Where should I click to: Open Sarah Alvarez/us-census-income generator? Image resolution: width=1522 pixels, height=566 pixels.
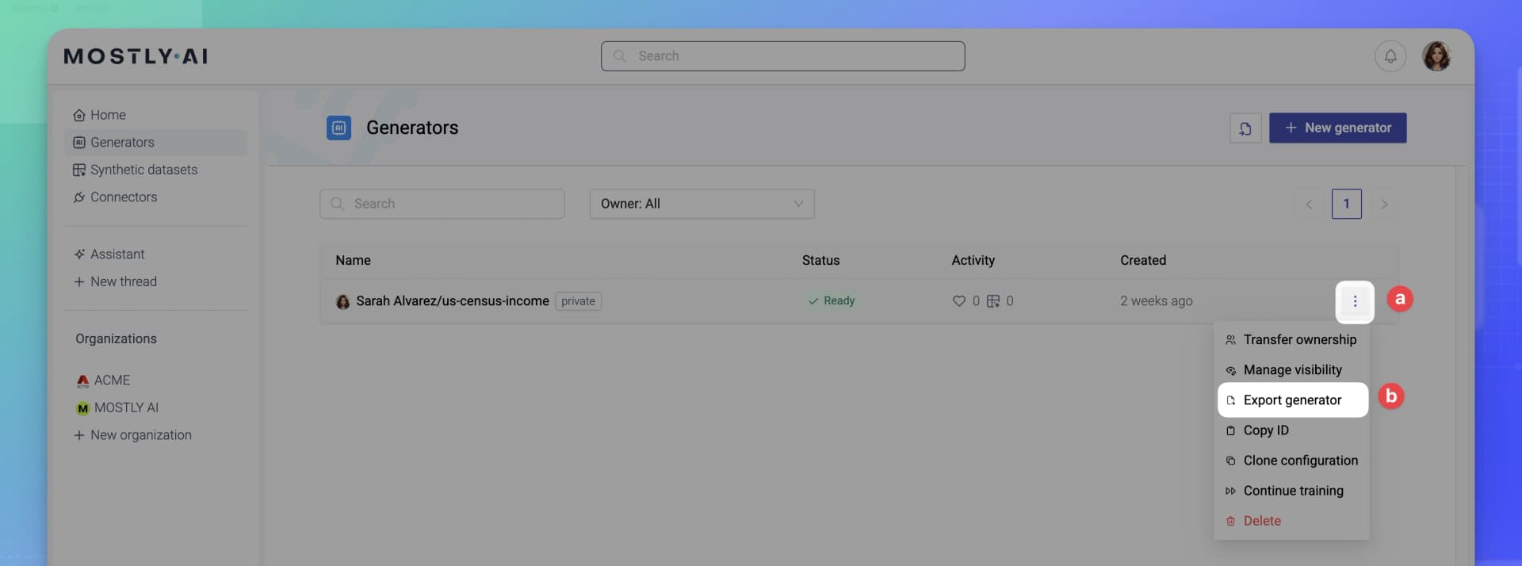pos(452,301)
